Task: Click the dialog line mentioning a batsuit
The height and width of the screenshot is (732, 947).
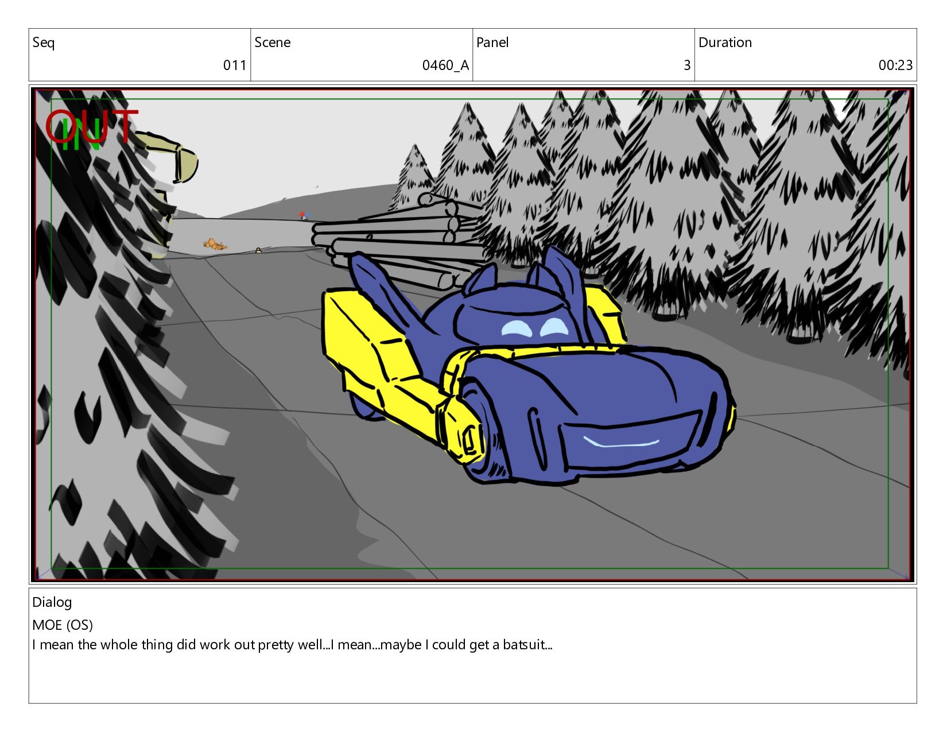Action: pyautogui.click(x=292, y=645)
